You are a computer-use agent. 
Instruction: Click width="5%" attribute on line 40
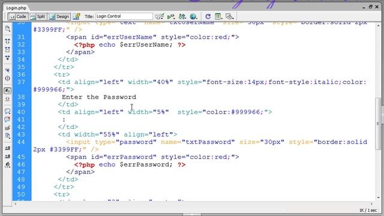point(148,112)
